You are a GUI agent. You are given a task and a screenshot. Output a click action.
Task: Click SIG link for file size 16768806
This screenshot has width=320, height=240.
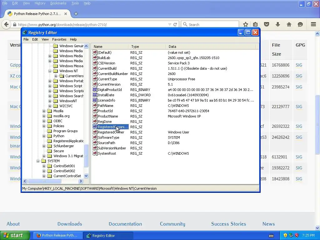pyautogui.click(x=299, y=65)
